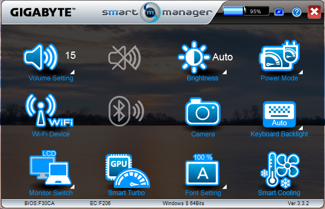Screen dimensions: 325x209
Task: Expand the Font Setting corner arrow
Action: pyautogui.click(x=224, y=187)
